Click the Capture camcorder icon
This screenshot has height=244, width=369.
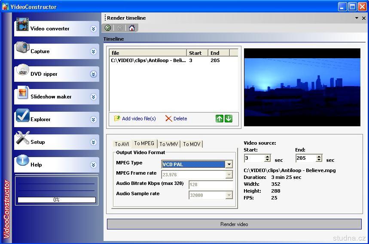[22, 48]
